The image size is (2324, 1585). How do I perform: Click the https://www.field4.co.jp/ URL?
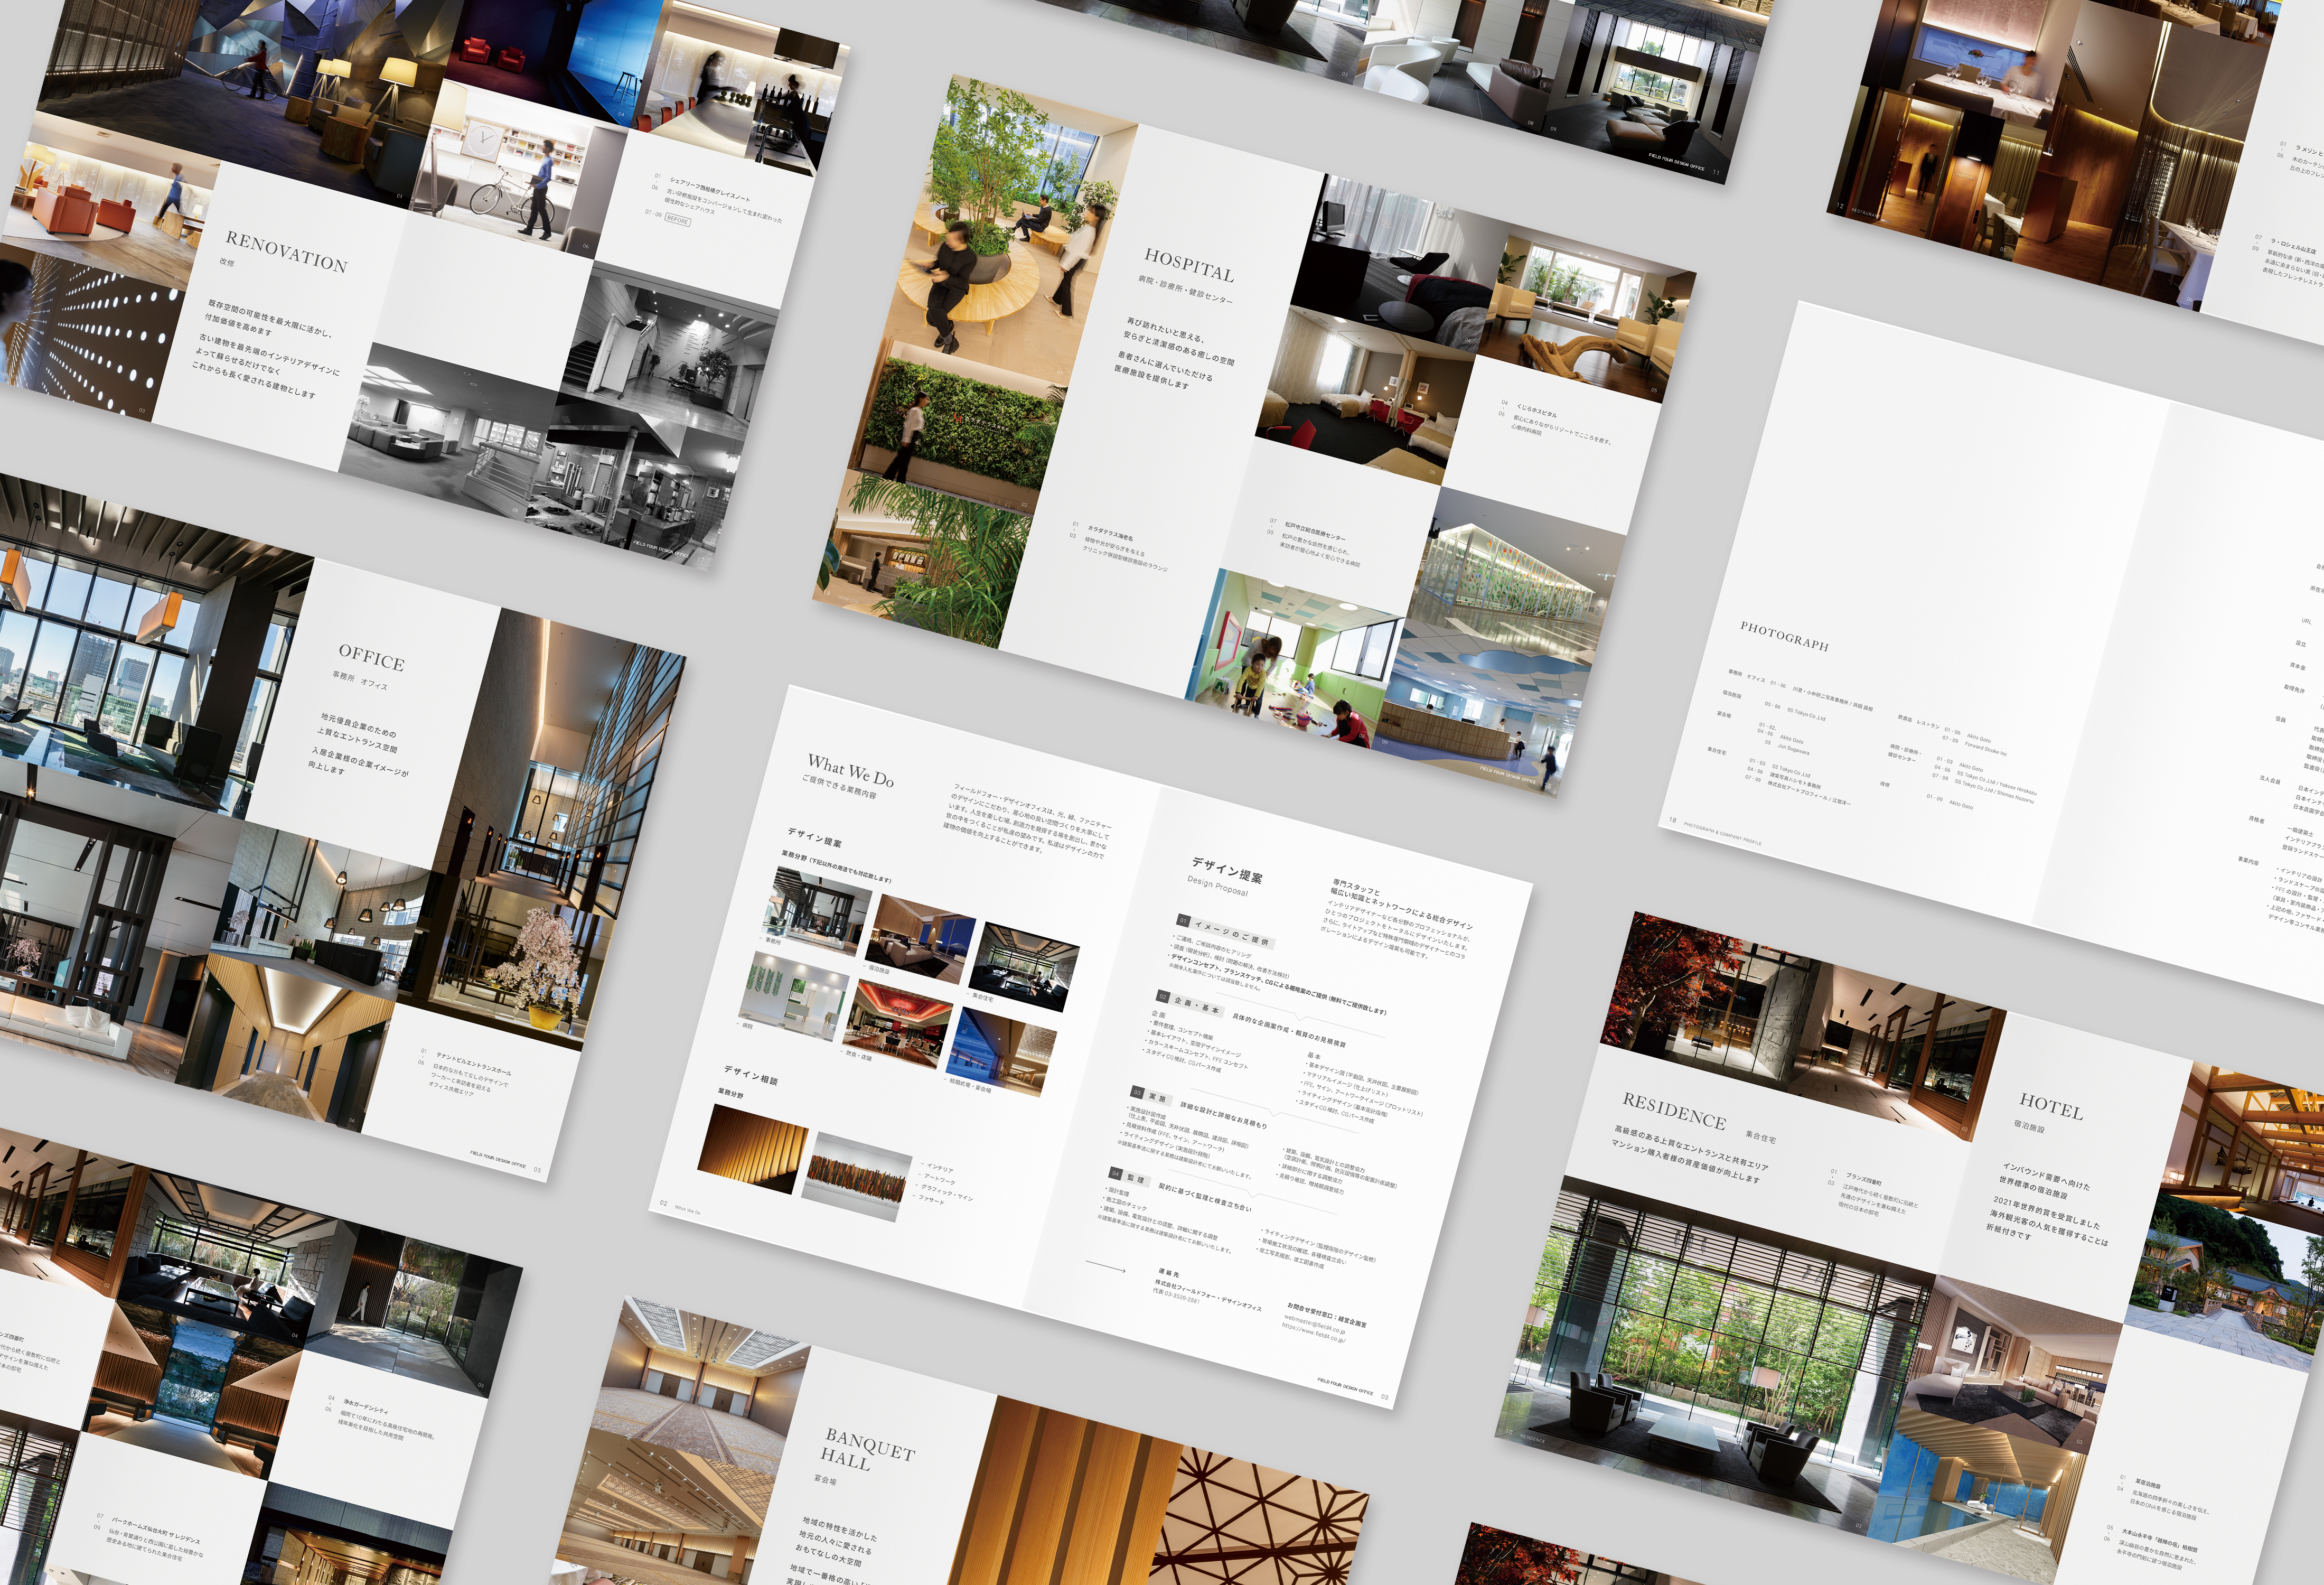pos(1314,1333)
